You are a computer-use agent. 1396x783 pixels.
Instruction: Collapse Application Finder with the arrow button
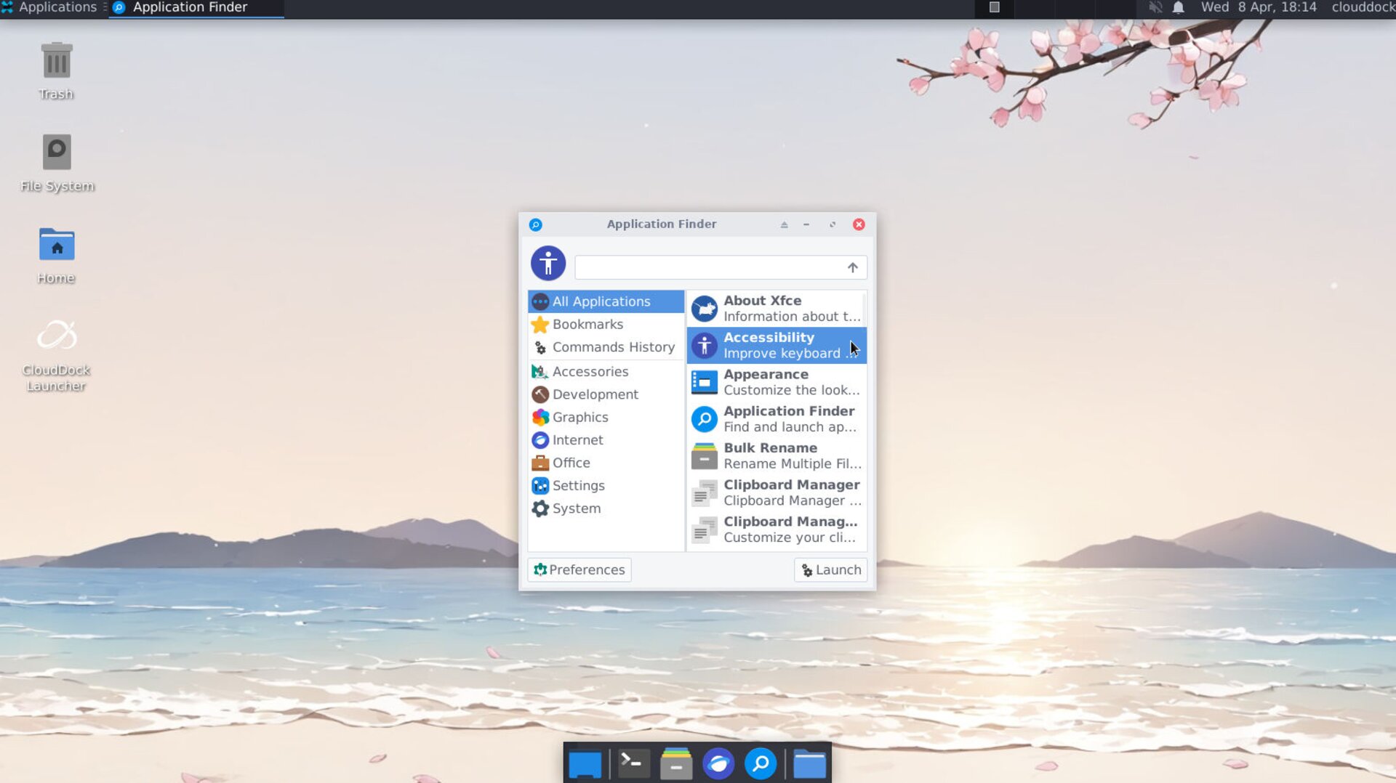pyautogui.click(x=852, y=268)
